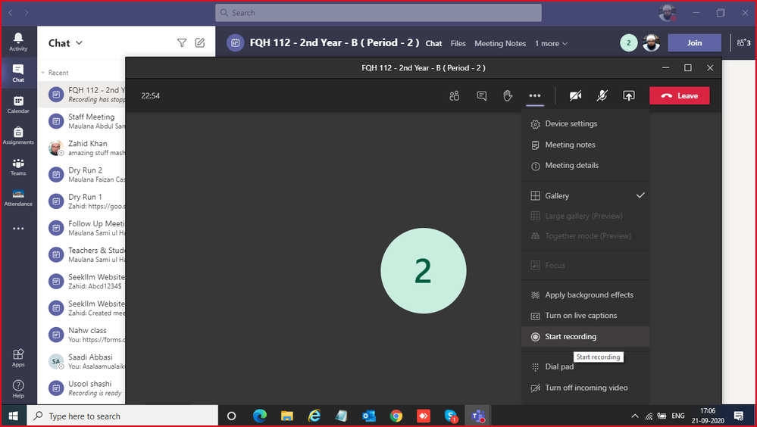This screenshot has height=427, width=757.
Task: Open the Teams section icon
Action: [x=18, y=167]
